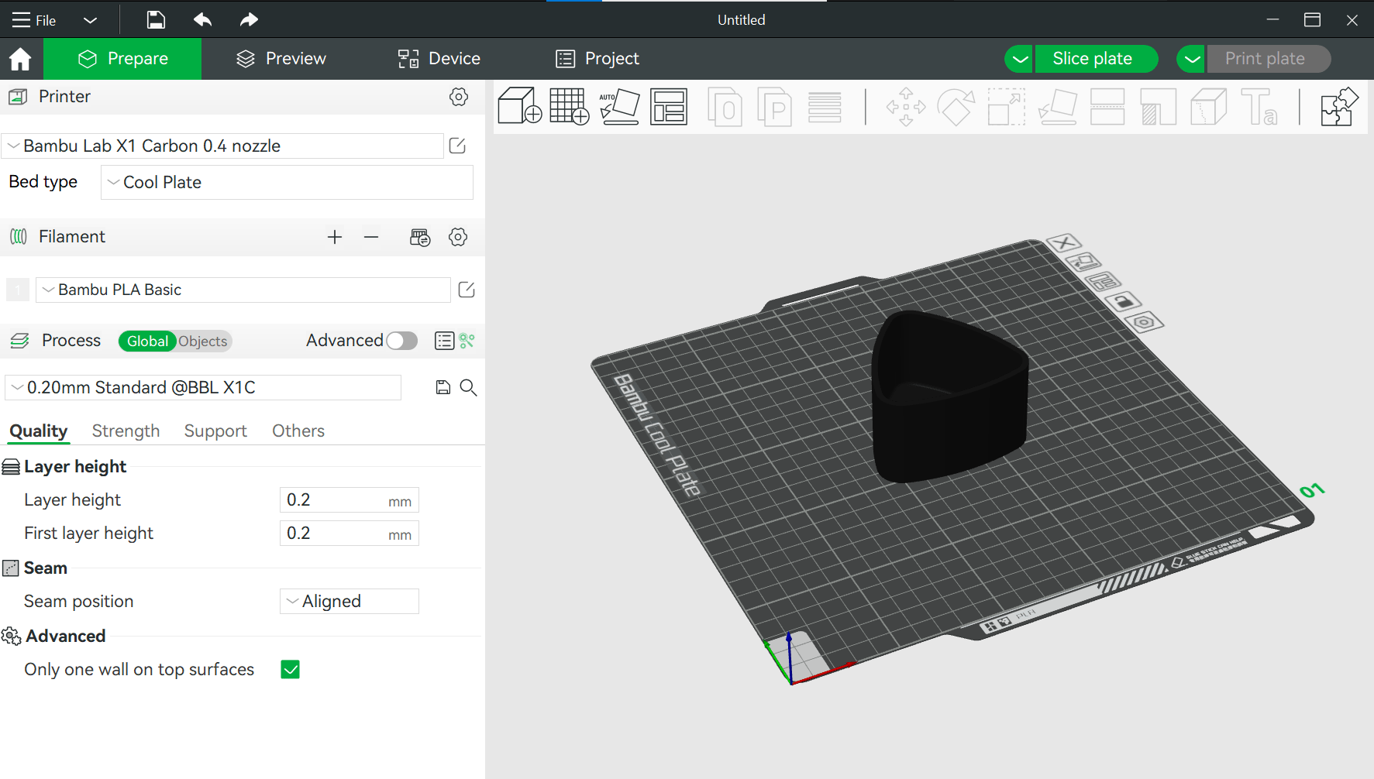Save the process preset
The height and width of the screenshot is (779, 1374).
(443, 387)
